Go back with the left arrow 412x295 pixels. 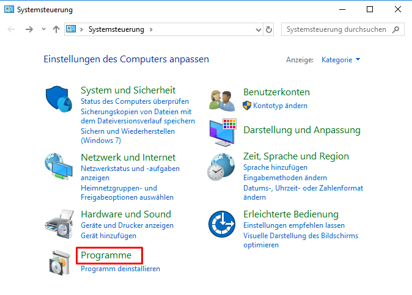click(x=11, y=29)
